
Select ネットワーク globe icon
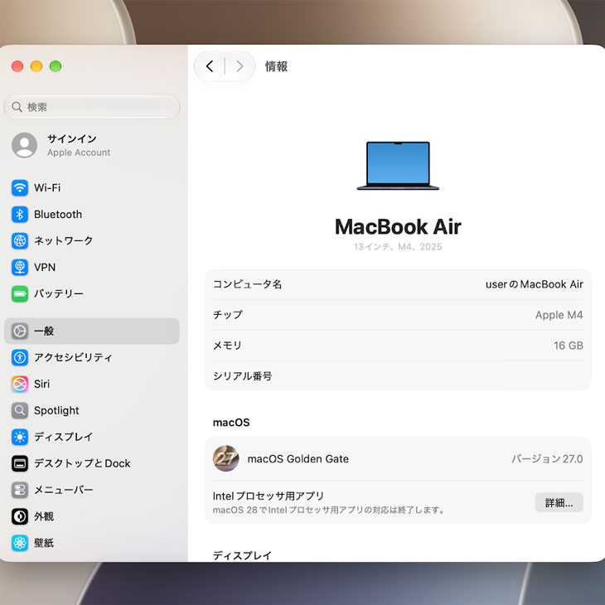(20, 241)
